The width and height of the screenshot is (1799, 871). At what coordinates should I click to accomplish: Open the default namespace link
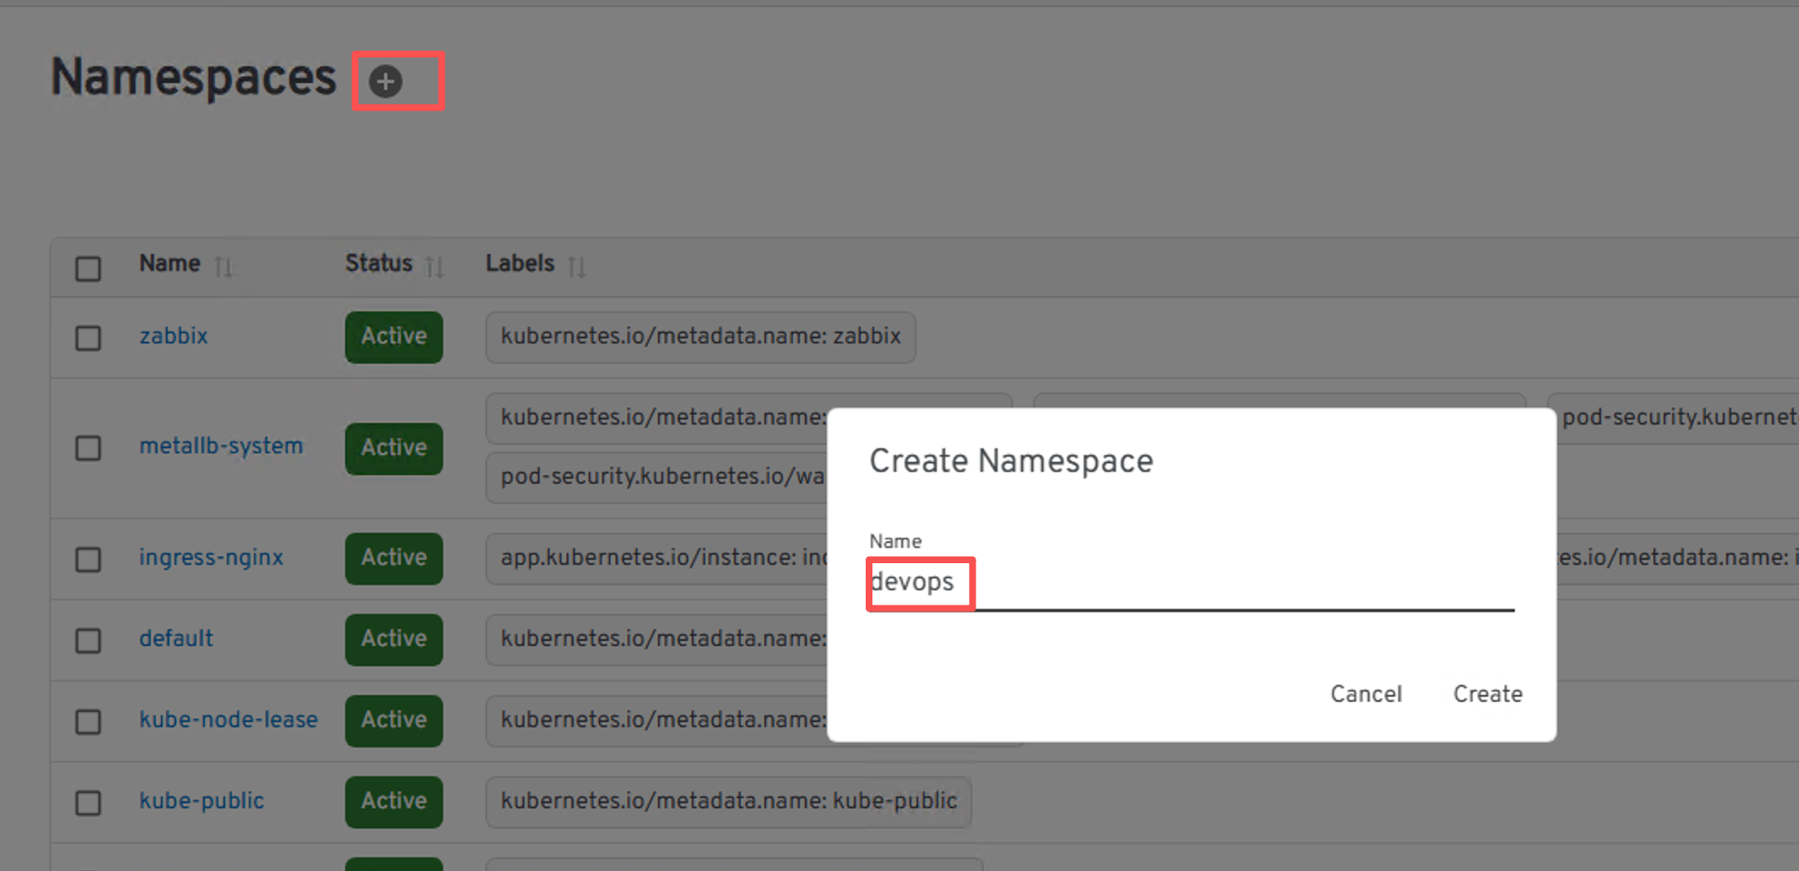point(176,639)
